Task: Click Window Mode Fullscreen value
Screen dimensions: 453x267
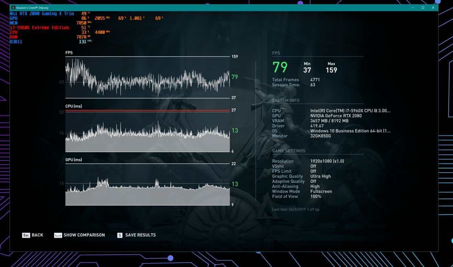Action: 321,191
